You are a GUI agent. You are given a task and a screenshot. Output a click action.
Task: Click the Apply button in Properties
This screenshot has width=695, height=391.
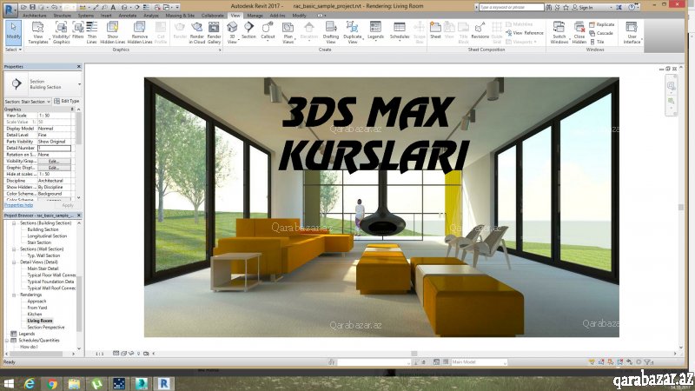coord(68,205)
